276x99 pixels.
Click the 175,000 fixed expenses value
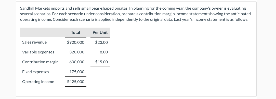coord(77,72)
